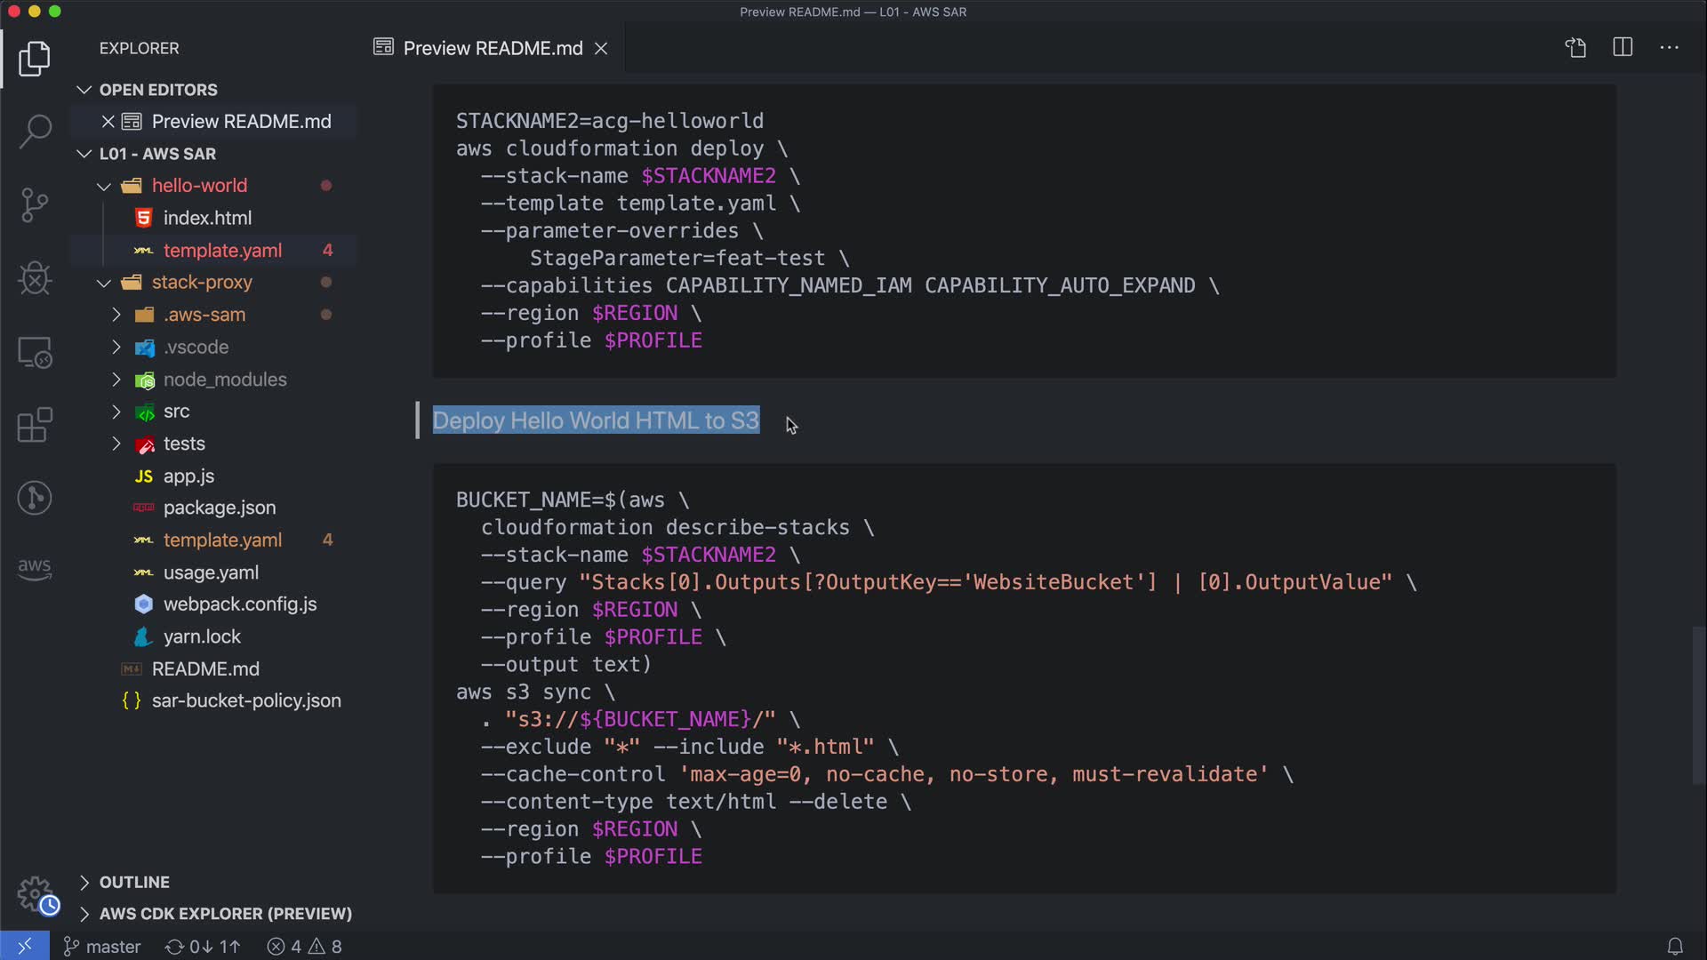1707x960 pixels.
Task: Select the Preview README.md tab
Action: coord(493,48)
